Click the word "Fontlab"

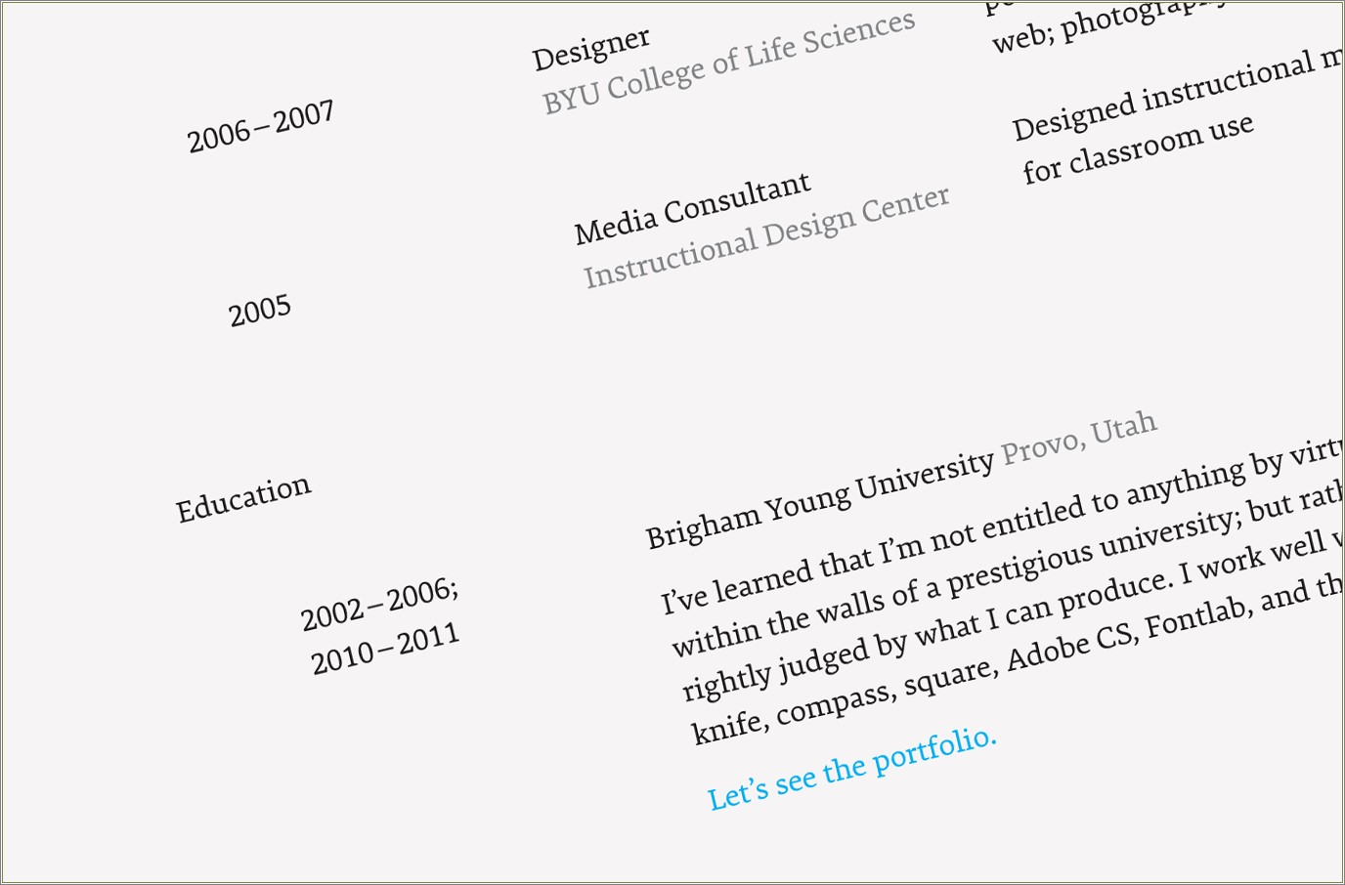(1196, 615)
